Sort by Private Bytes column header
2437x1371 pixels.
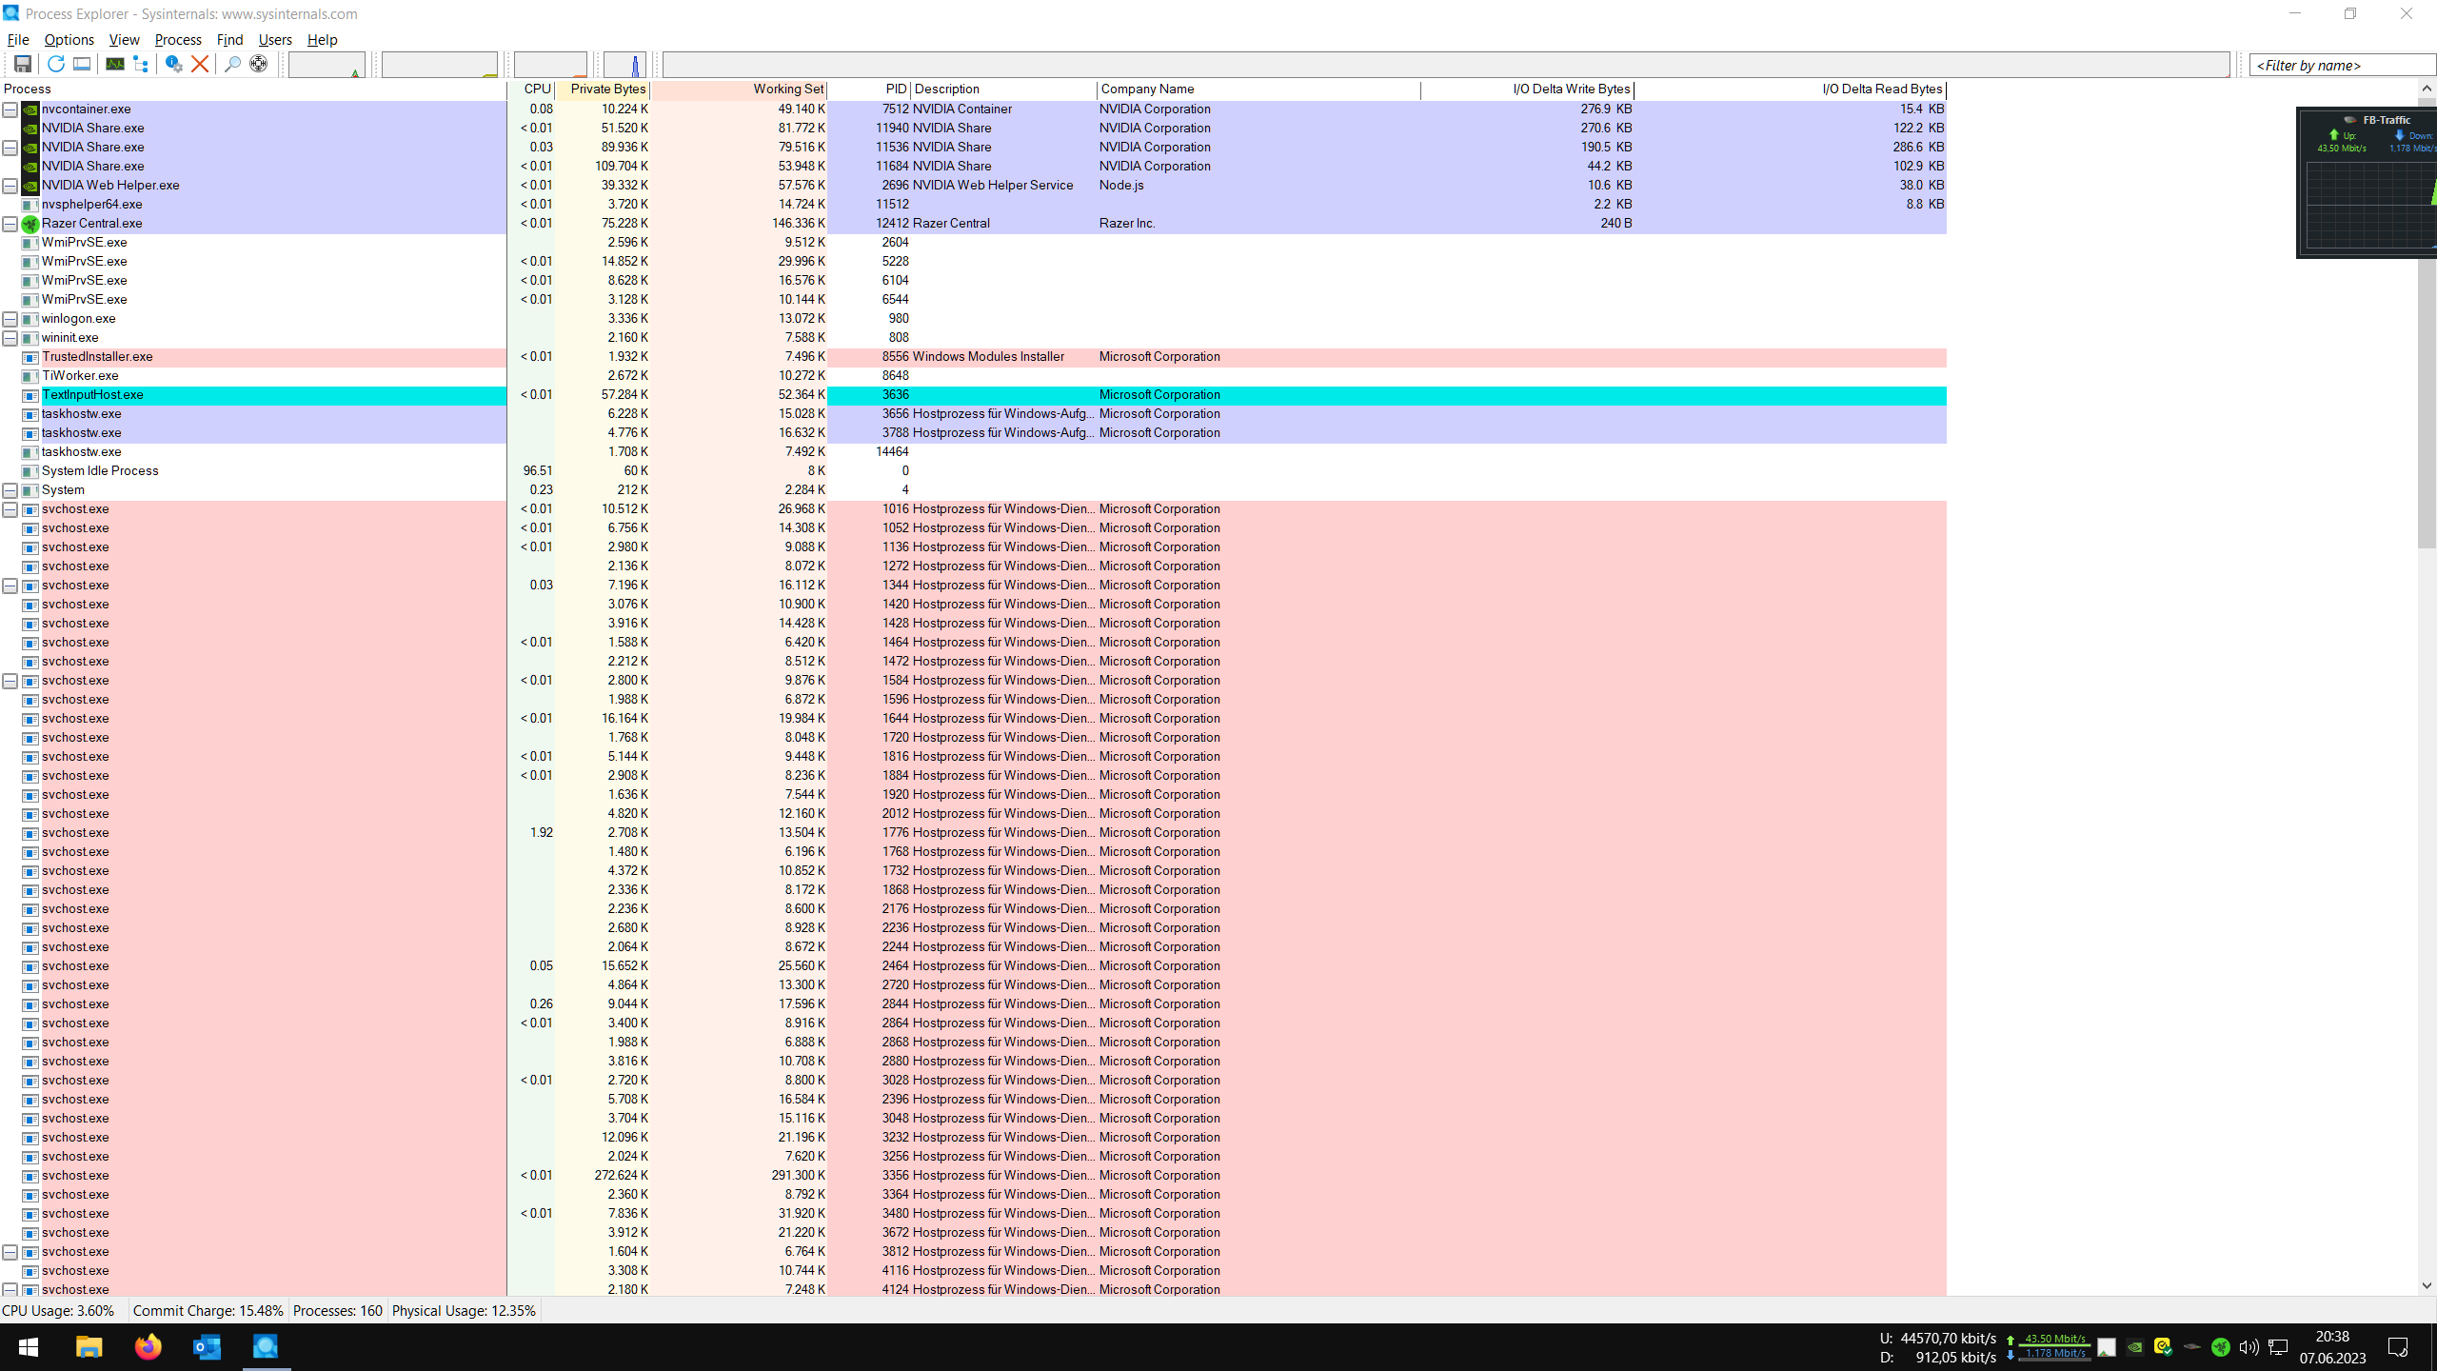click(607, 89)
